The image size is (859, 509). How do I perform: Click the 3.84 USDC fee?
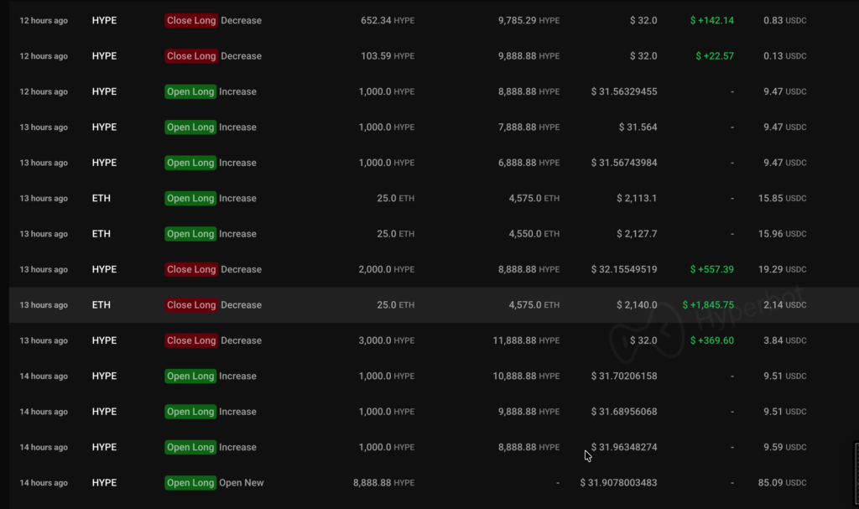click(x=784, y=340)
